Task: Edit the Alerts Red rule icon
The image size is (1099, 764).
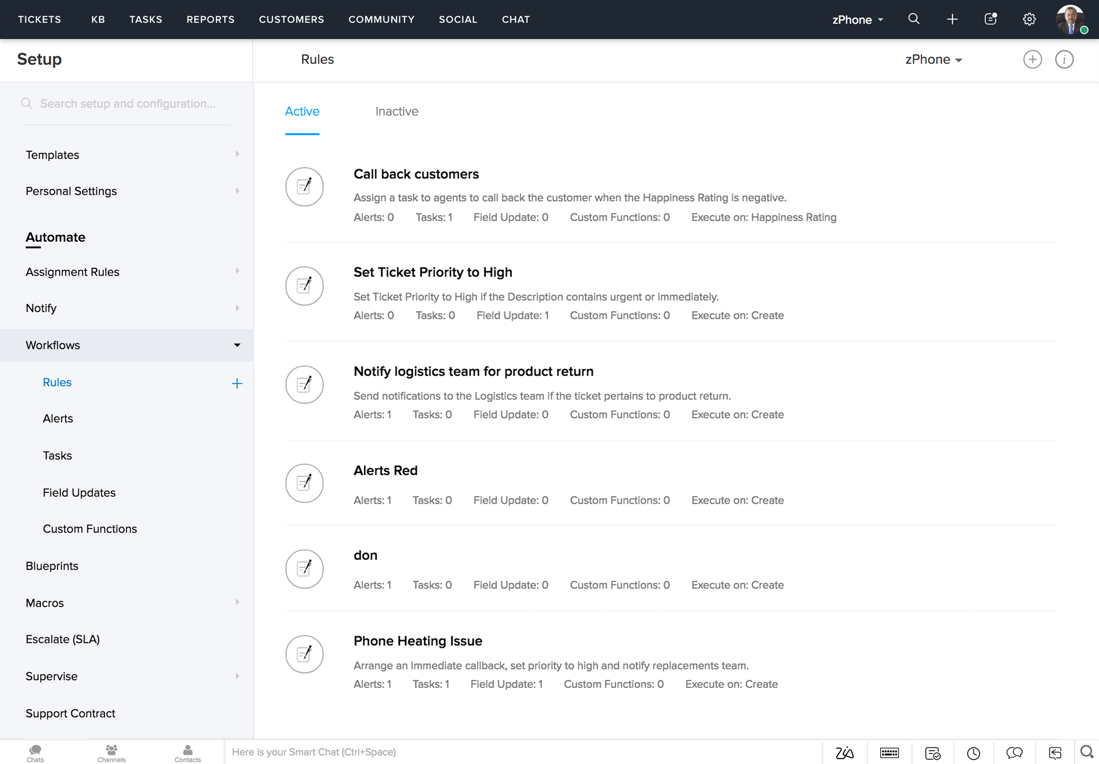Action: (x=304, y=484)
